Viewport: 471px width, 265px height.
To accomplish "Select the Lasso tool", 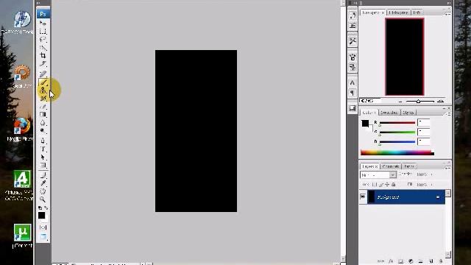I will pos(43,39).
